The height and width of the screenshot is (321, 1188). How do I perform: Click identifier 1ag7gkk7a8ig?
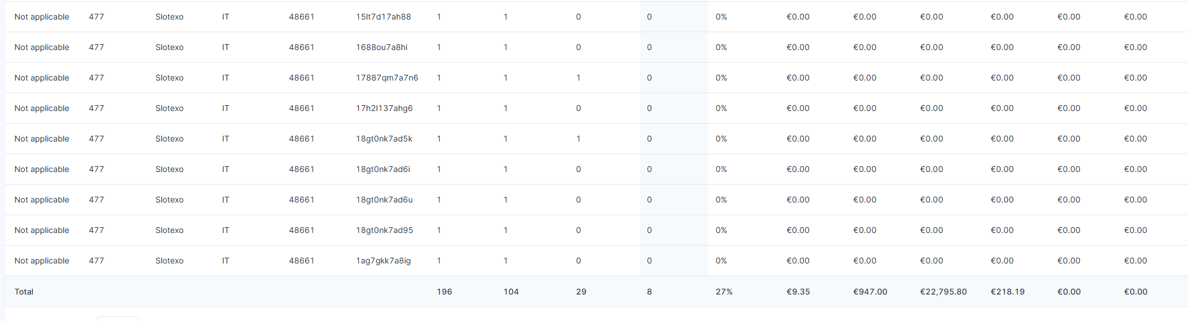tap(384, 261)
